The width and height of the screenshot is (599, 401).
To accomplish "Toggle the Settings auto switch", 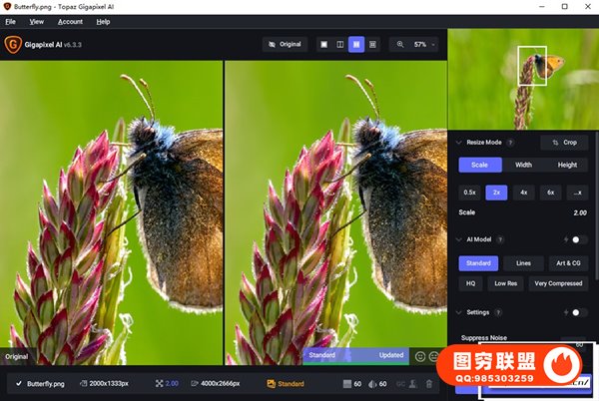I will pyautogui.click(x=578, y=312).
